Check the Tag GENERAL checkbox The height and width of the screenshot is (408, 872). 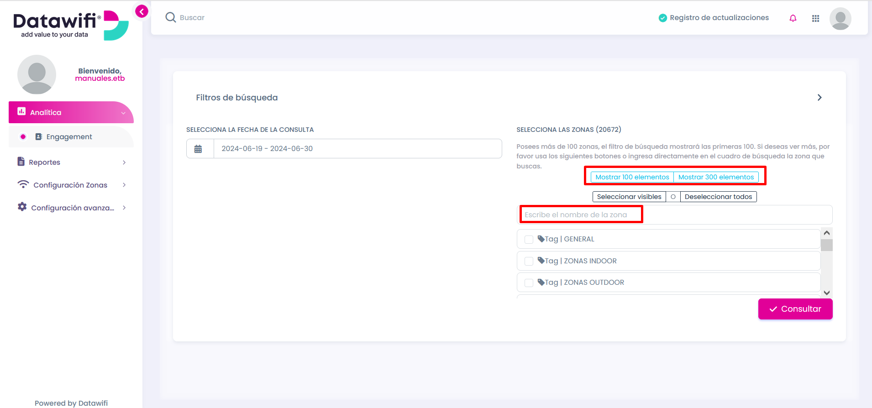click(529, 240)
